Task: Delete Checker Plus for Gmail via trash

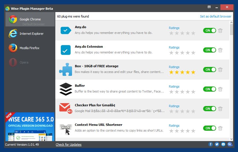Action: 220,109
